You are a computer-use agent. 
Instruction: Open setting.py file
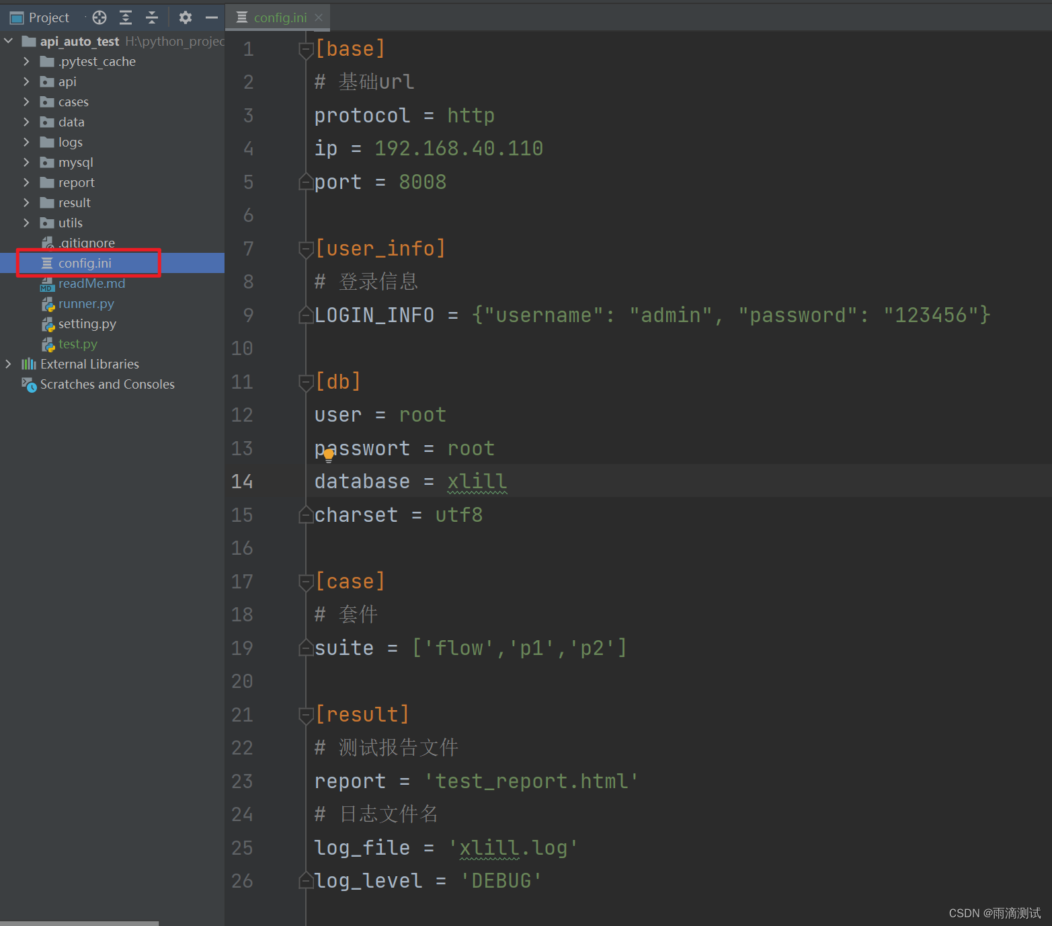pyautogui.click(x=87, y=323)
